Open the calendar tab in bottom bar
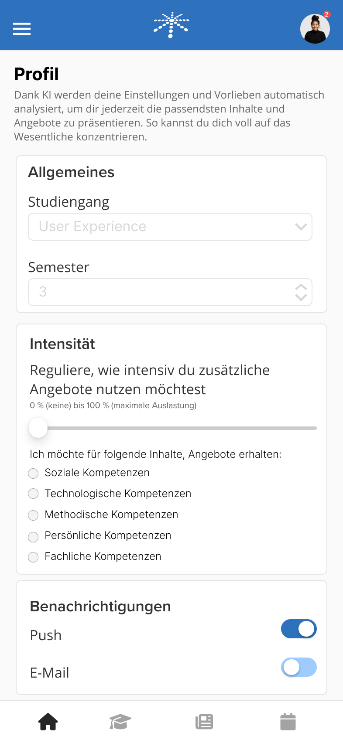The height and width of the screenshot is (743, 343). coord(288,722)
